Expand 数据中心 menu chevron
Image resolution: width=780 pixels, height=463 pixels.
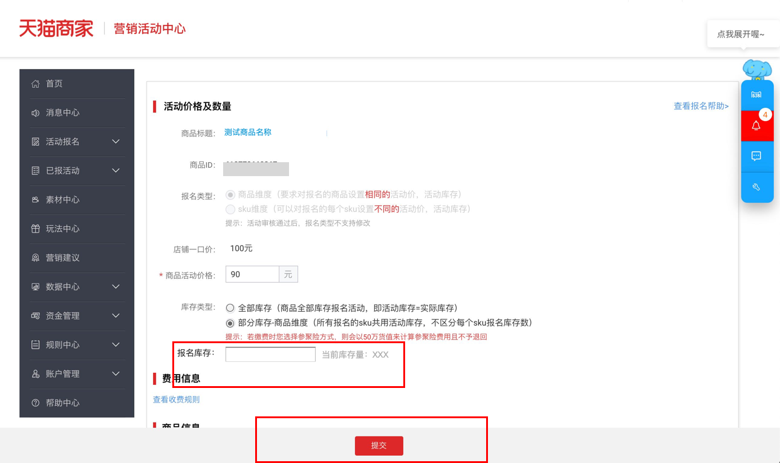116,287
